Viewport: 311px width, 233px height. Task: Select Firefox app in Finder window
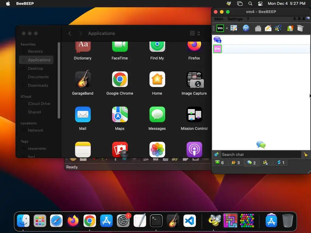[194, 51]
